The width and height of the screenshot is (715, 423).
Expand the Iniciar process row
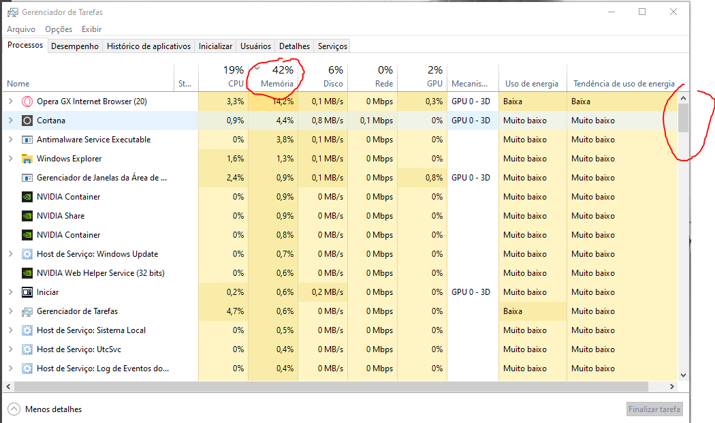[x=10, y=292]
